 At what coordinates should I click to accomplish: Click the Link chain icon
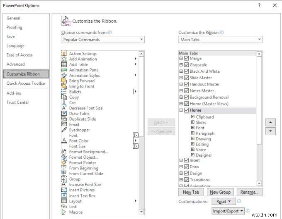(64, 207)
